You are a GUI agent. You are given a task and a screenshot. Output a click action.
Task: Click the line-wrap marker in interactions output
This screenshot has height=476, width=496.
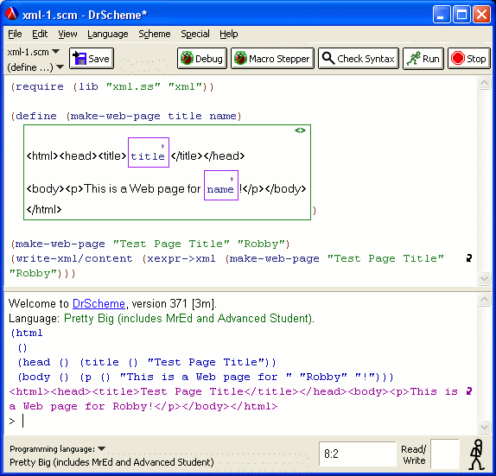[x=469, y=391]
